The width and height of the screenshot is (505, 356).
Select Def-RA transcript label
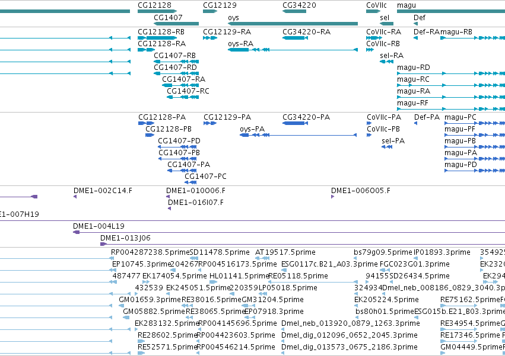pyautogui.click(x=427, y=32)
